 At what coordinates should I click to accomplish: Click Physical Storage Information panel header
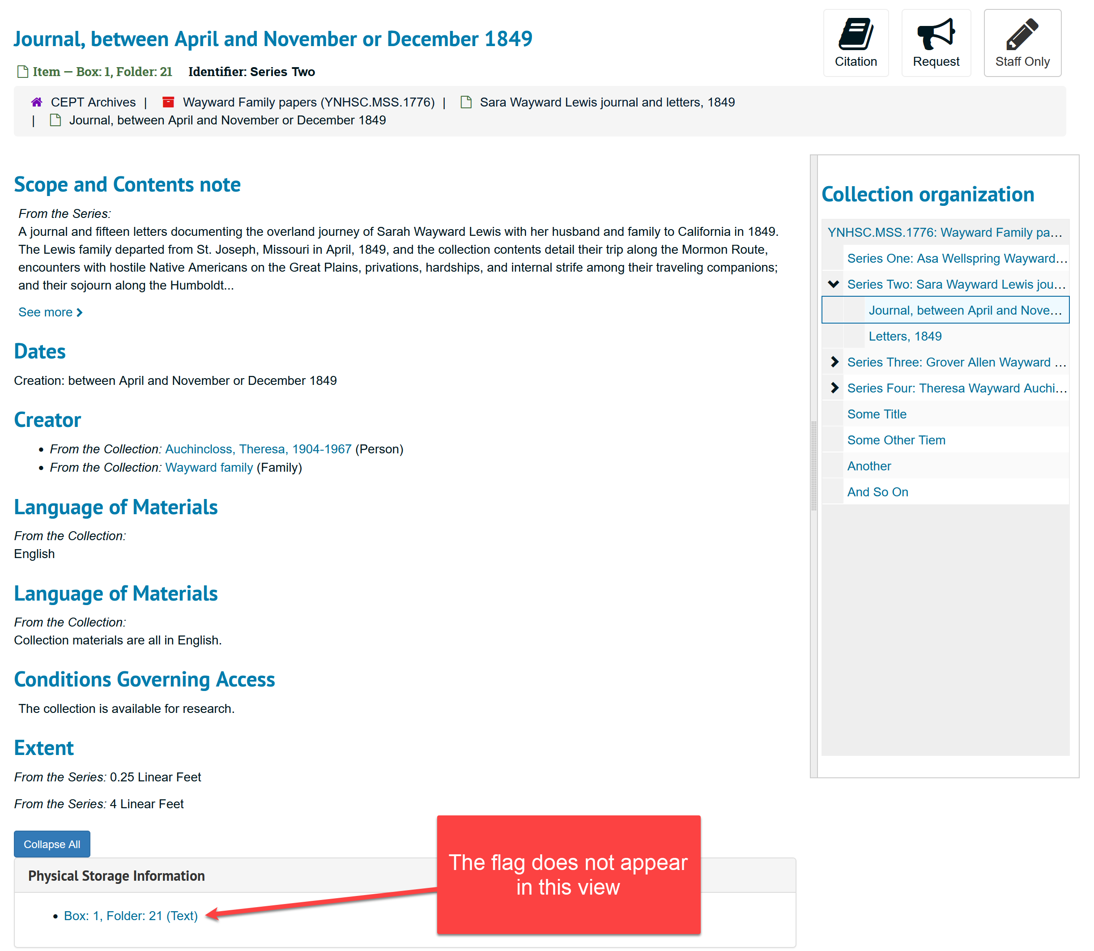point(116,876)
